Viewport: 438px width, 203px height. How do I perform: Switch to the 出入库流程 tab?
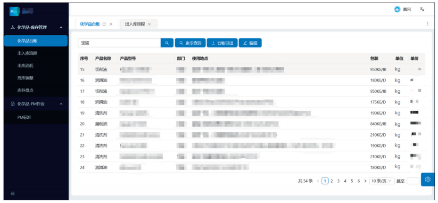(x=135, y=24)
